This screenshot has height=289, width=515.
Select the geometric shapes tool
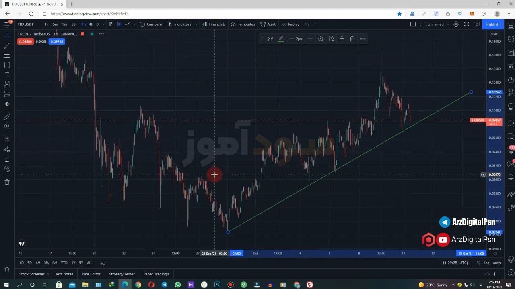[x=7, y=65]
